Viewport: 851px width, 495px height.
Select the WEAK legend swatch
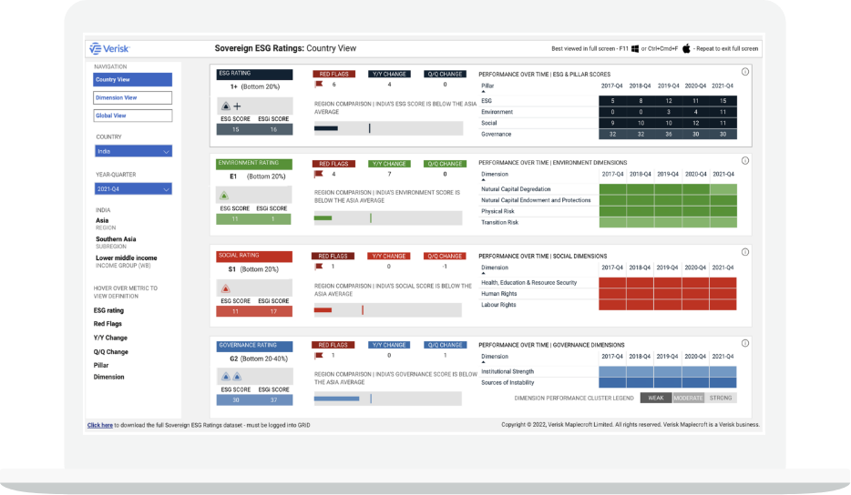[x=655, y=398]
